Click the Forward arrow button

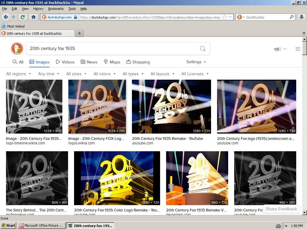click(13, 17)
